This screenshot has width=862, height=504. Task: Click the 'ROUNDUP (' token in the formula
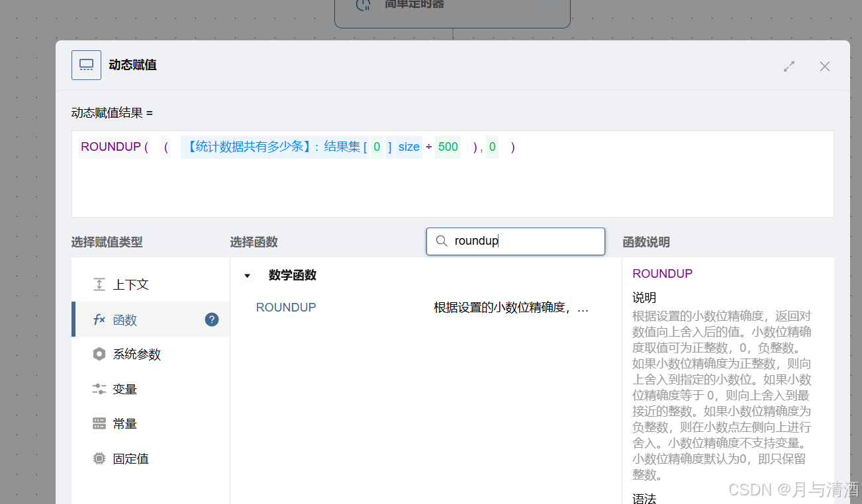(115, 147)
